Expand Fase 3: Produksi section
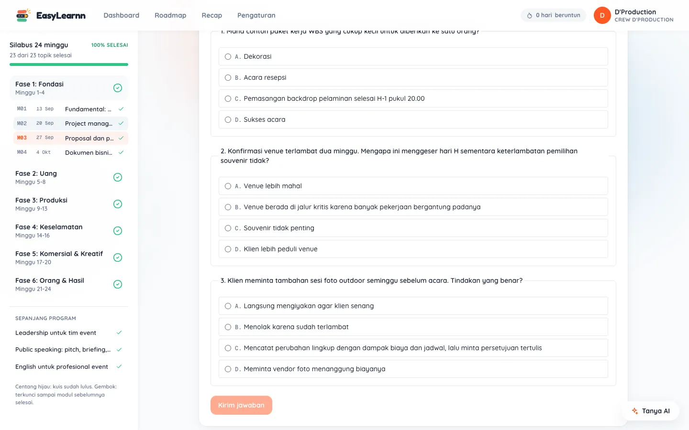The height and width of the screenshot is (430, 689). 69,204
